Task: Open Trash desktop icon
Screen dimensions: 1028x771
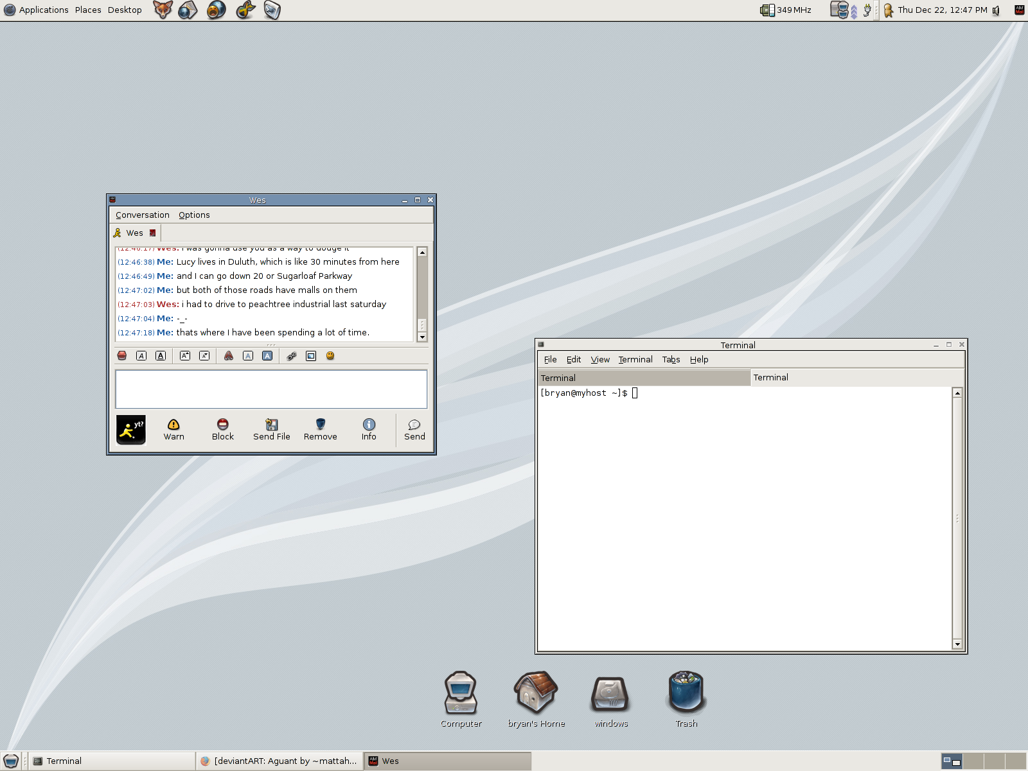Action: click(x=686, y=700)
